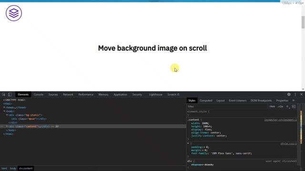Open the Security tab
Viewport: 305px width, 171px height.
pyautogui.click(x=137, y=95)
